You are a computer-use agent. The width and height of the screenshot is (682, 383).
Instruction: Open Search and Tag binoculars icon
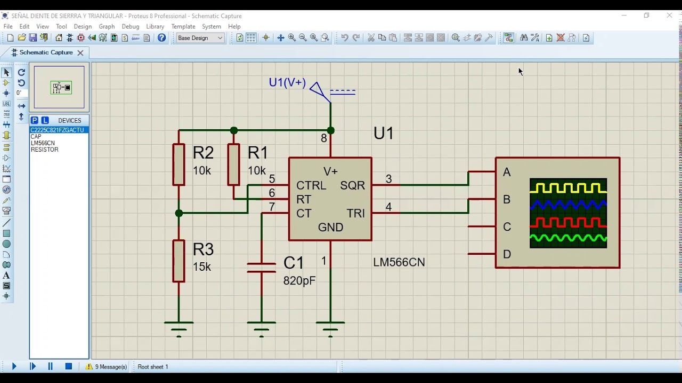pyautogui.click(x=524, y=38)
